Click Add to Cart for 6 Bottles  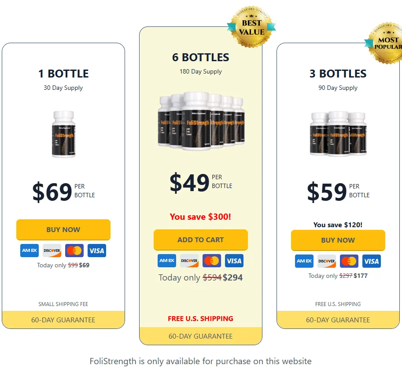(201, 240)
